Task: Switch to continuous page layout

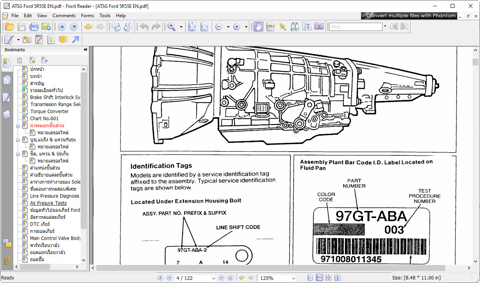Action: pos(319,278)
